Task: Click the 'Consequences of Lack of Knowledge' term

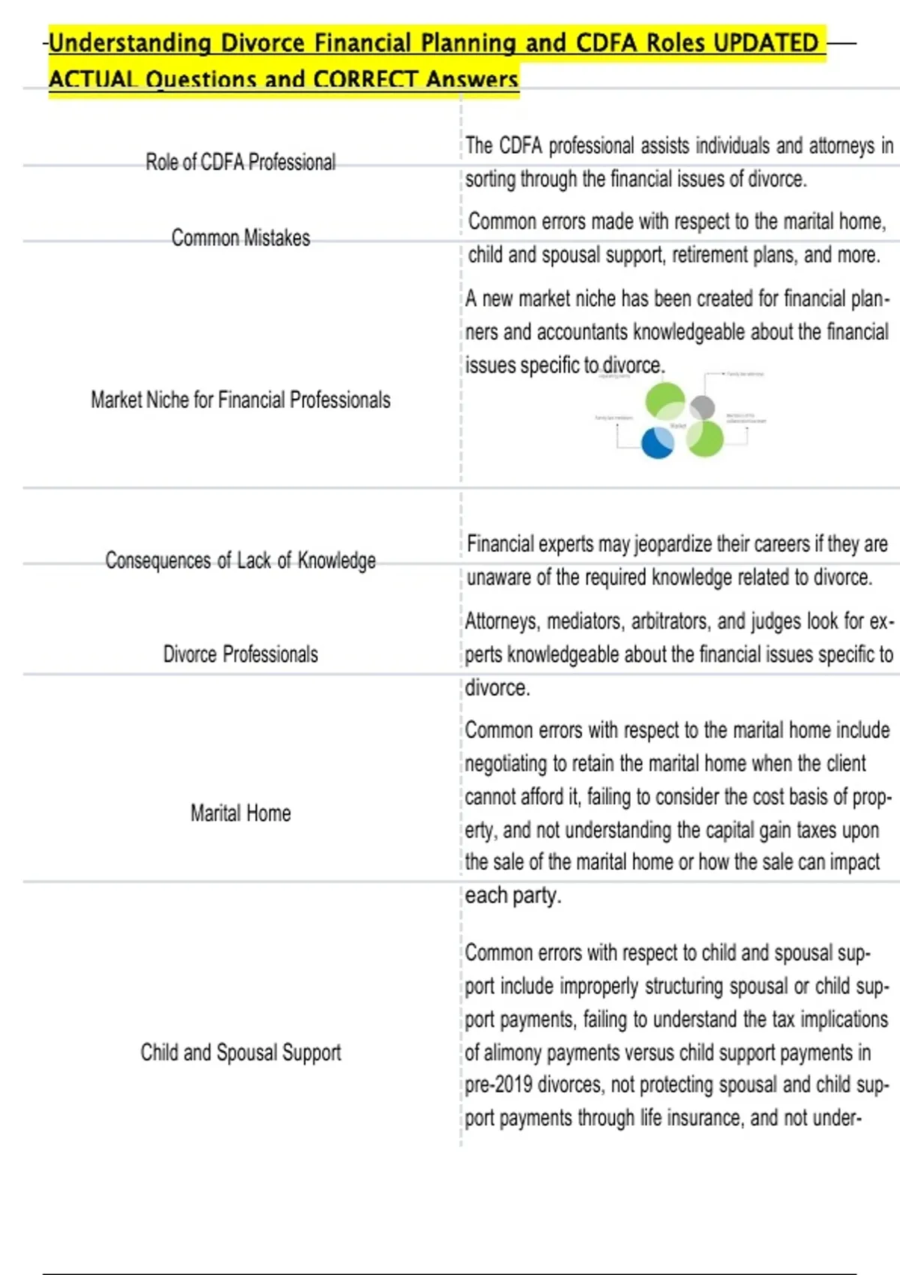Action: pos(241,560)
